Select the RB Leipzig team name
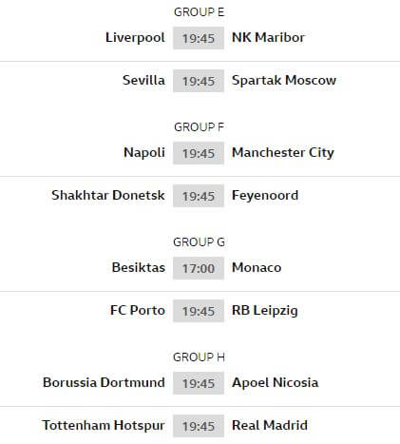Screen dimensions: 400x444 265,311
